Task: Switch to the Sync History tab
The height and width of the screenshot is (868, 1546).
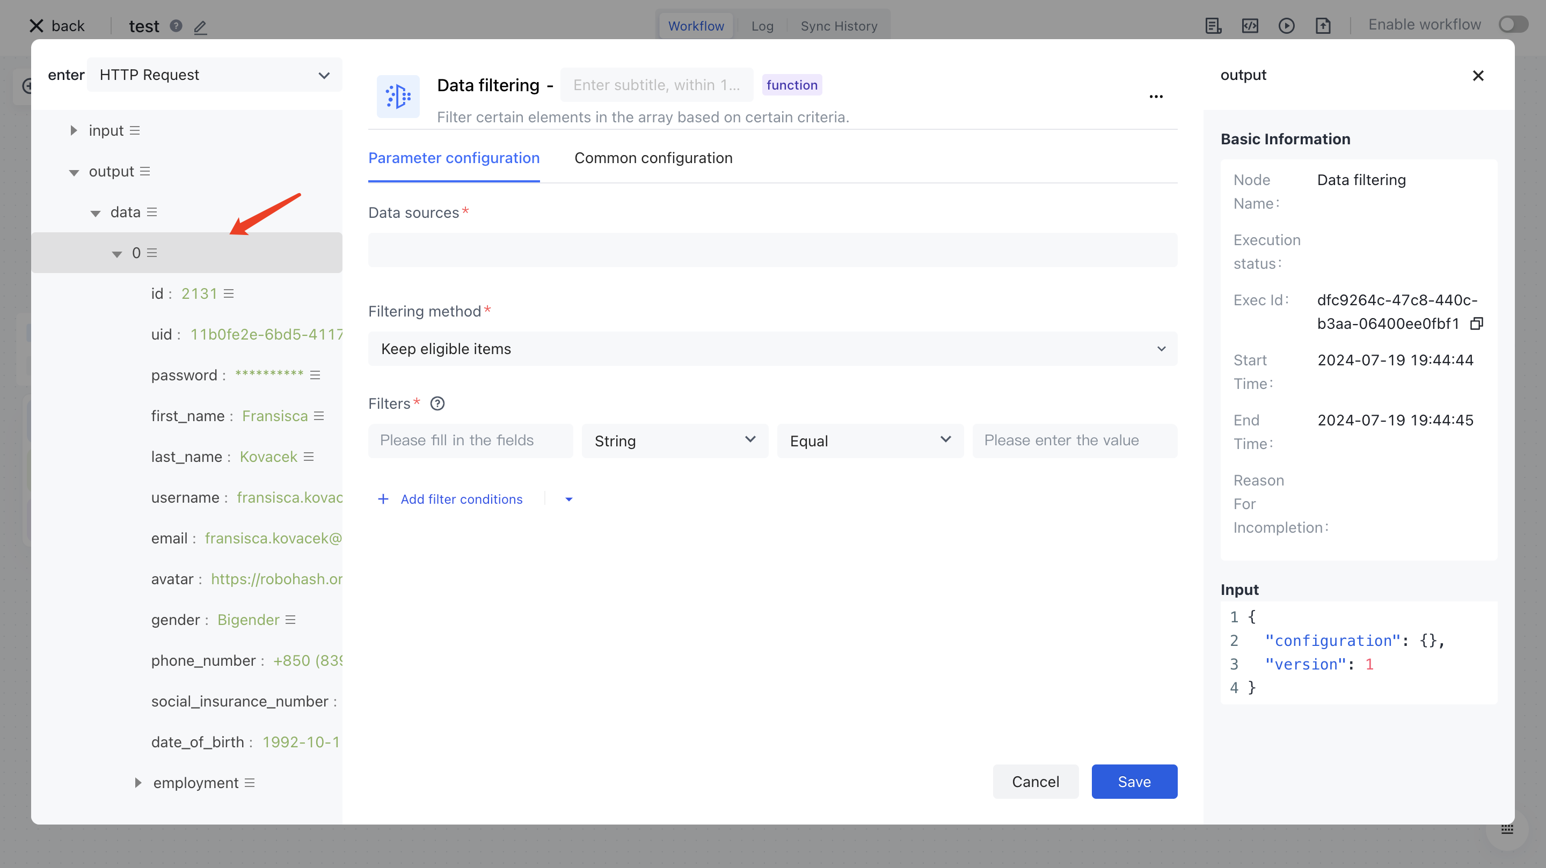Action: tap(838, 26)
